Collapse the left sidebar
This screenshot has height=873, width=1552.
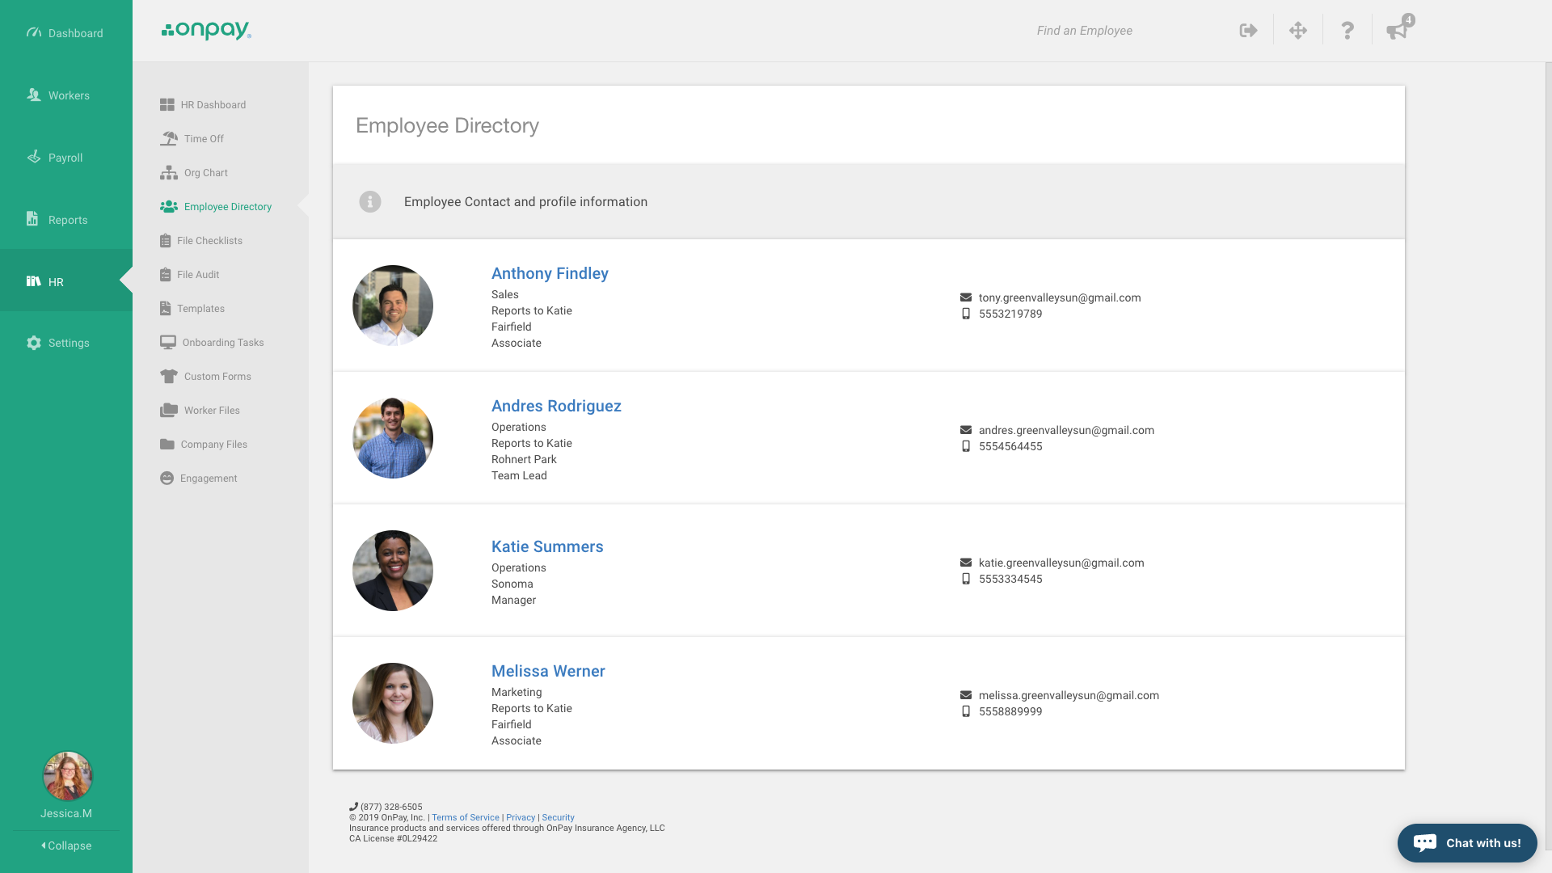point(66,846)
